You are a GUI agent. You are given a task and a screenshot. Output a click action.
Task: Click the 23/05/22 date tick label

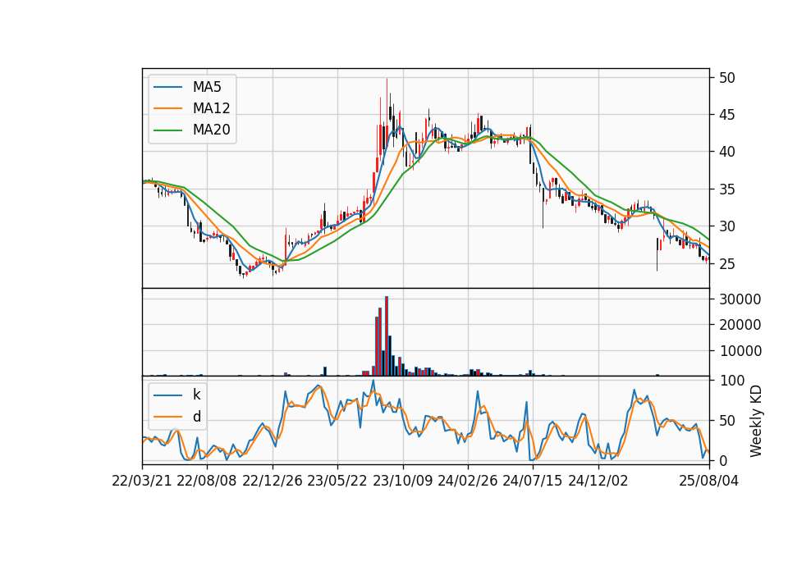click(337, 481)
